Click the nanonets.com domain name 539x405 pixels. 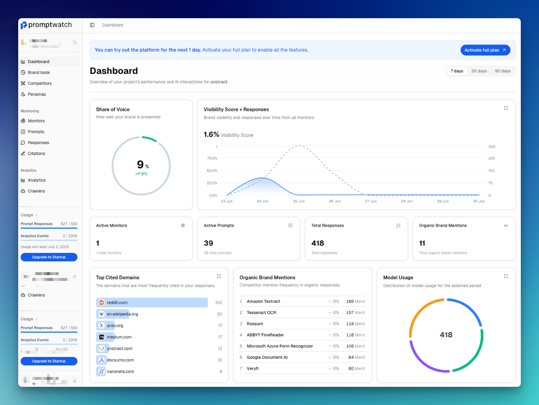pyautogui.click(x=120, y=372)
